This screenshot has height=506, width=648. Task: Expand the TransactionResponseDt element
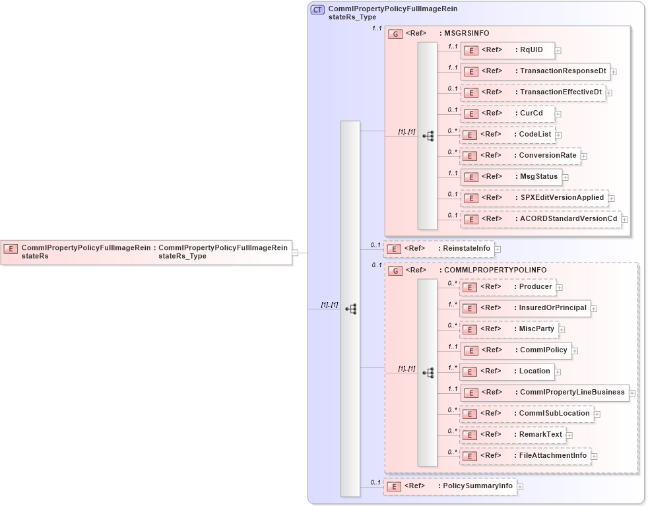(x=614, y=71)
